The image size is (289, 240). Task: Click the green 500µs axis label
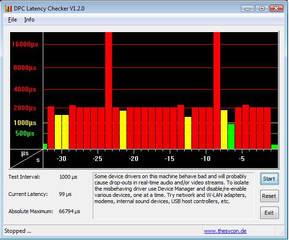click(25, 133)
